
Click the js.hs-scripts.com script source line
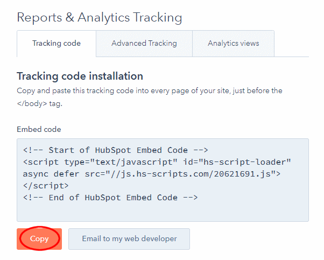point(152,174)
